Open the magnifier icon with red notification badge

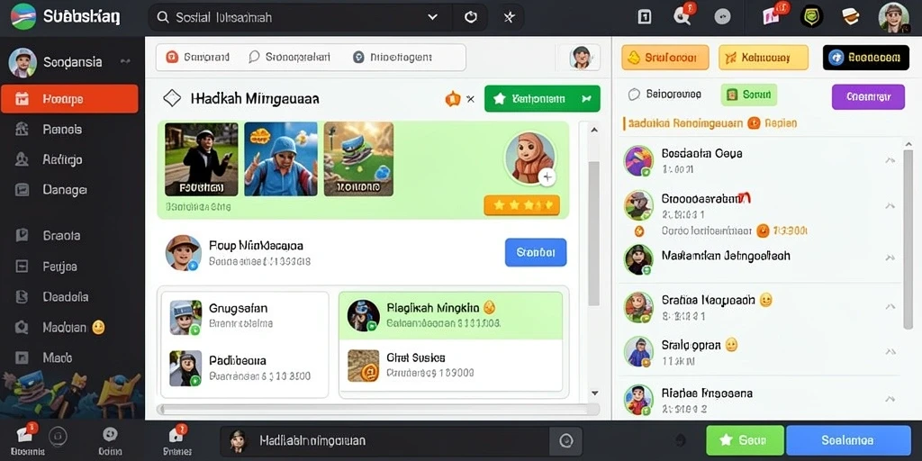pos(683,15)
